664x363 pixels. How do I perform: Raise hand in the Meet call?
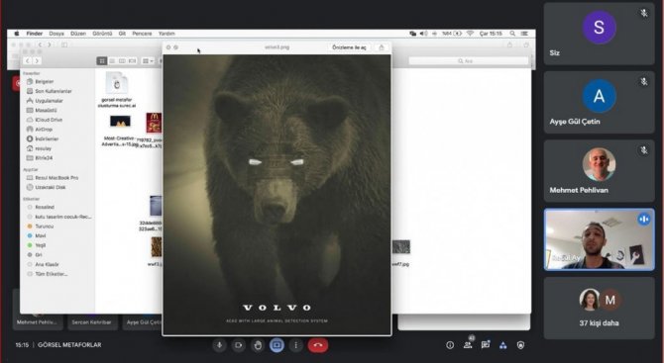[x=258, y=345]
